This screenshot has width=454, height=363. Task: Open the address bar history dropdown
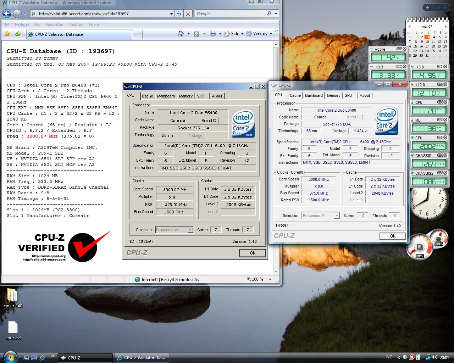tap(171, 14)
